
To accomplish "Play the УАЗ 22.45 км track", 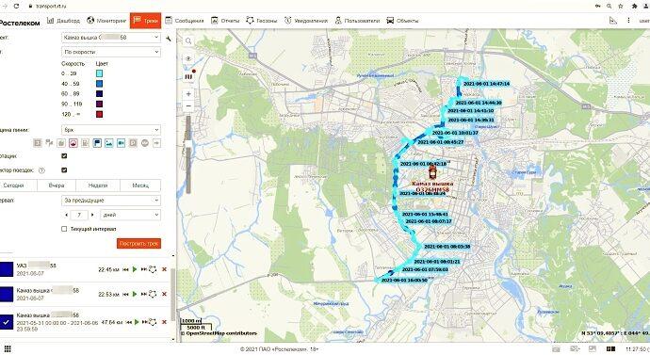I will point(135,269).
